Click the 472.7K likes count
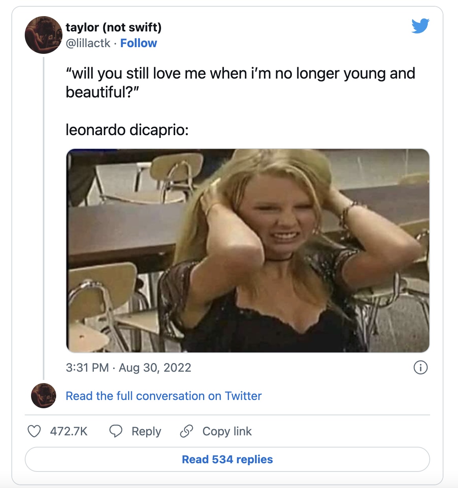The height and width of the screenshot is (488, 458). click(69, 431)
